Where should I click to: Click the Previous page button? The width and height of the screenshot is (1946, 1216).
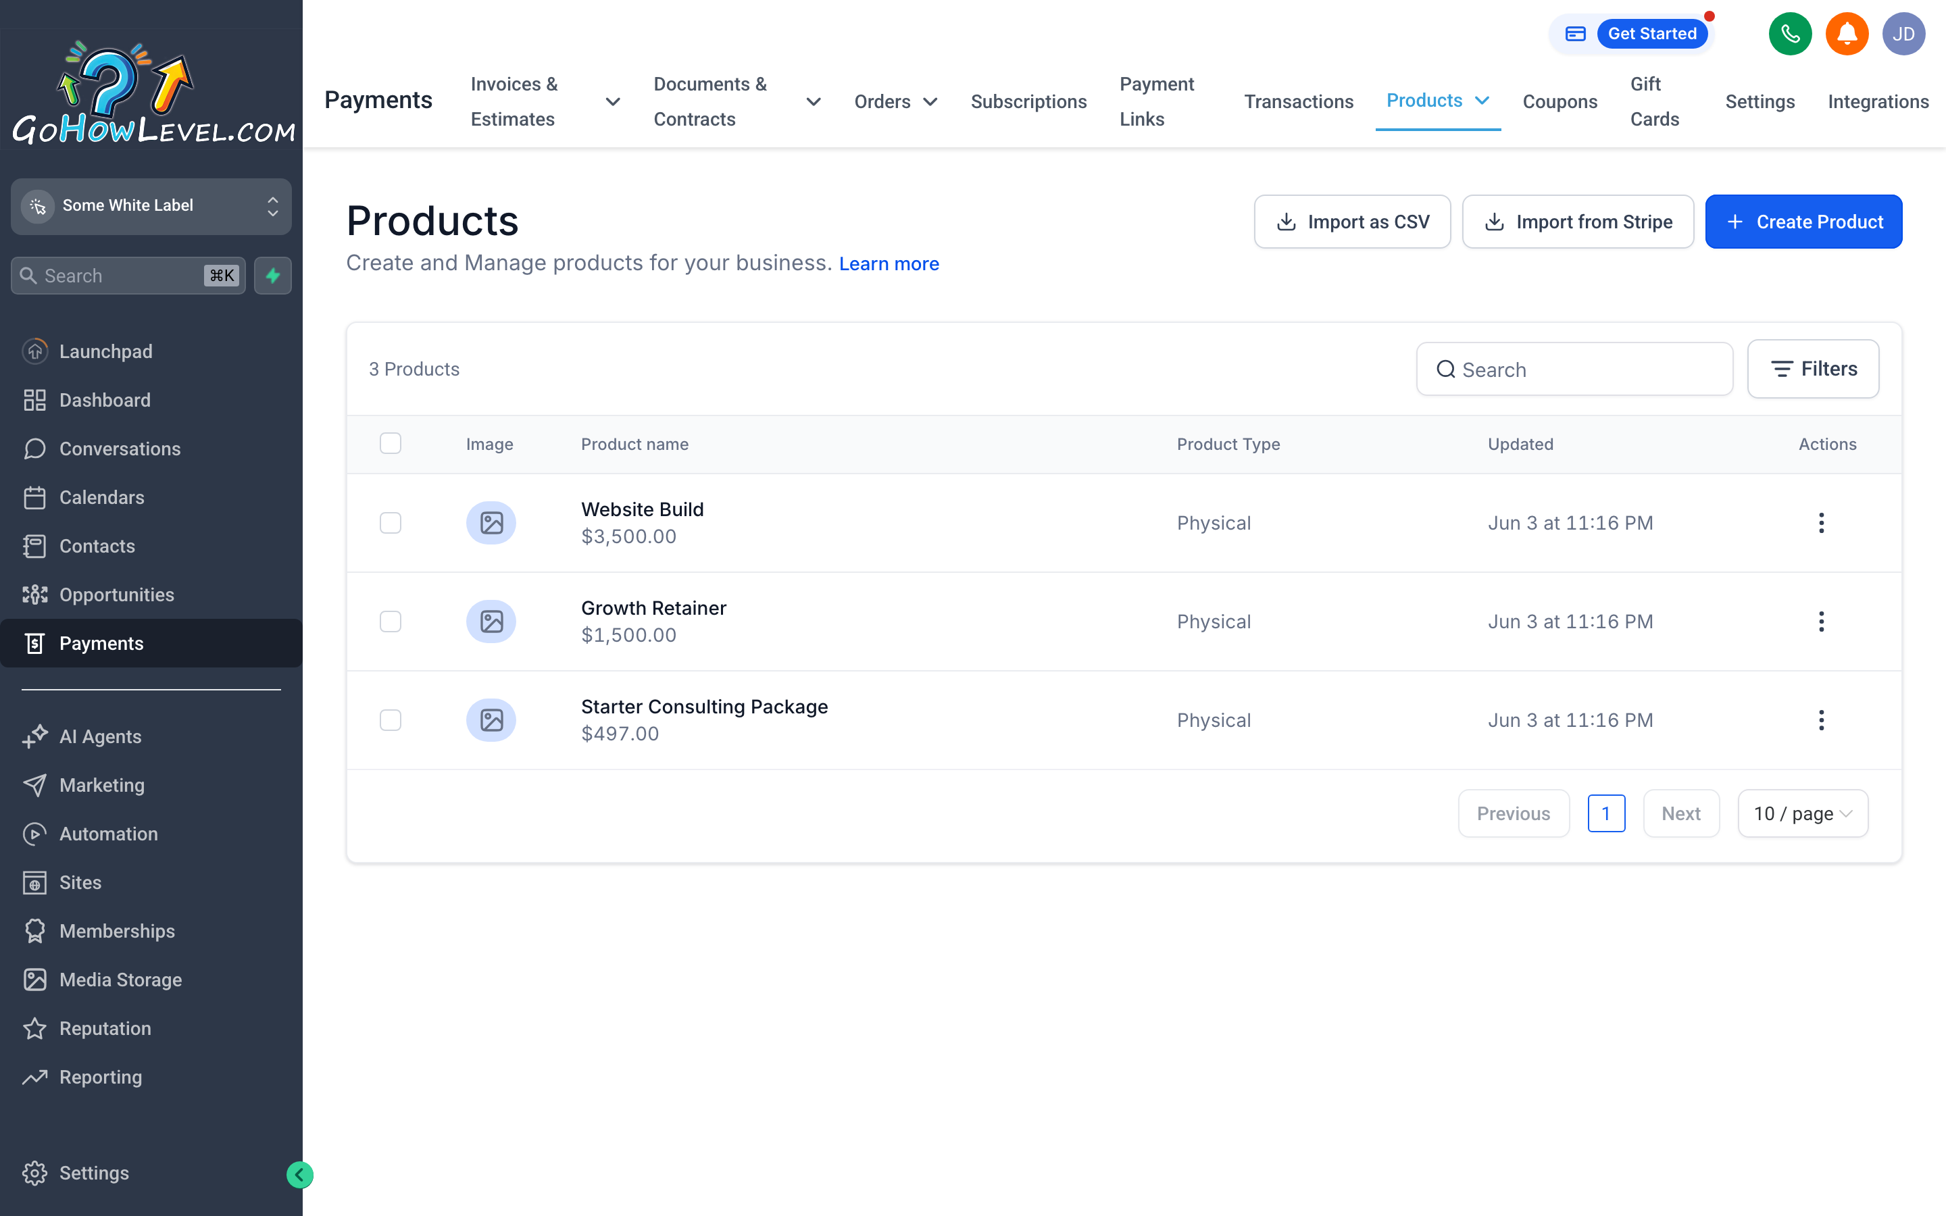pyautogui.click(x=1514, y=814)
